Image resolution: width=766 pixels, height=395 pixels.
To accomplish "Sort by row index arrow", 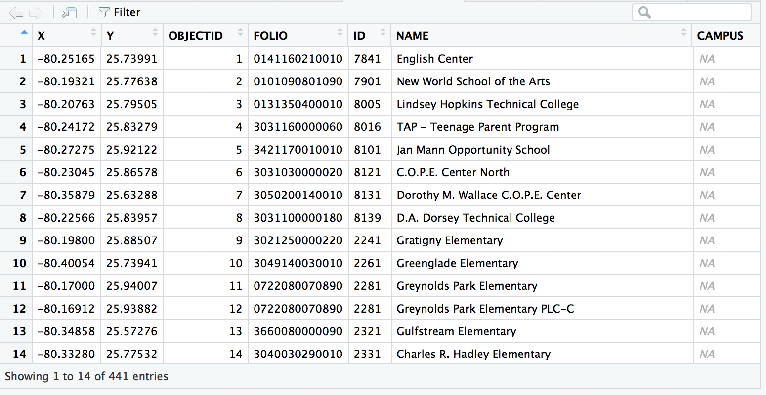I will point(24,32).
